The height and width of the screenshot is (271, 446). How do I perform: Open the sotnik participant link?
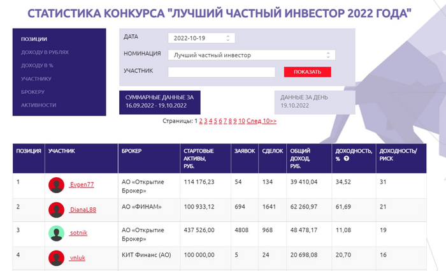(78, 233)
